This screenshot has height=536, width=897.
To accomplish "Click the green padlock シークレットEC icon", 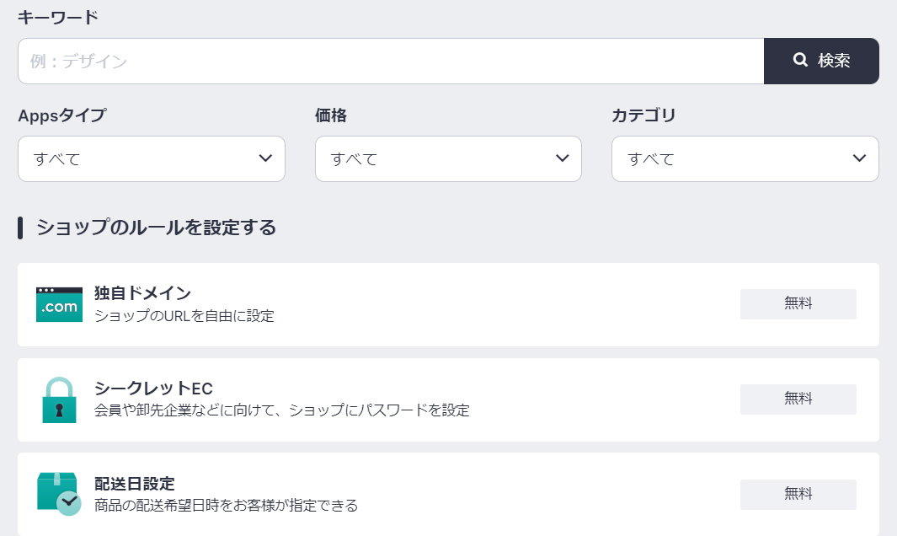I will (x=59, y=399).
